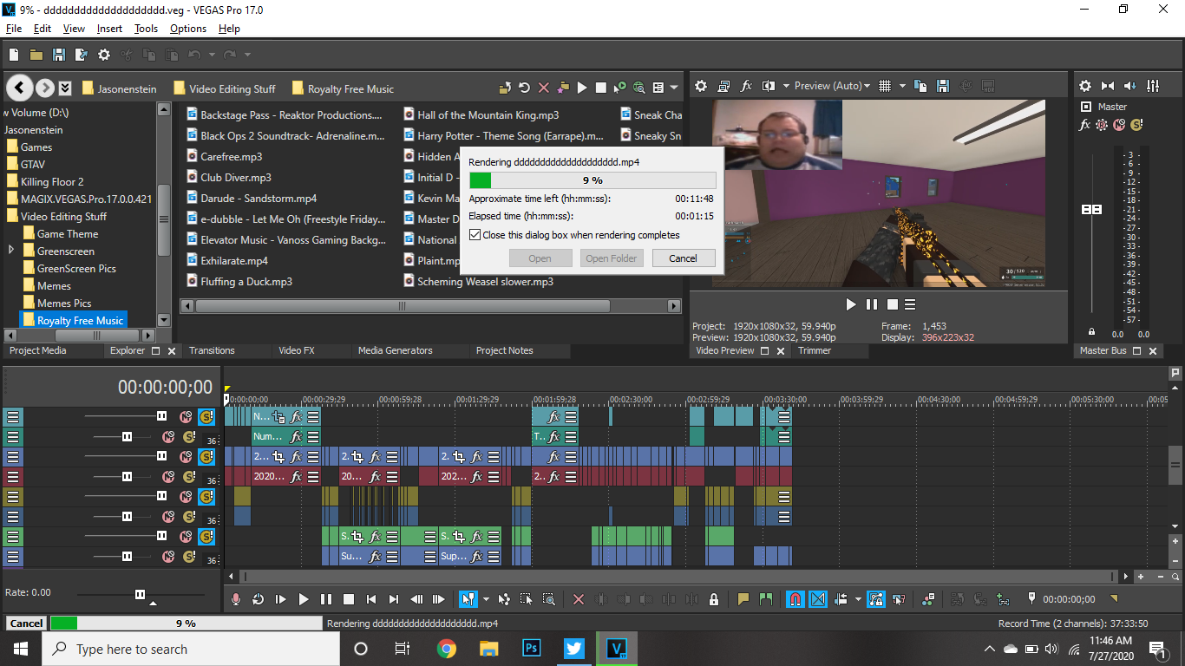The height and width of the screenshot is (666, 1185).
Task: Click Play in Video Preview transport
Action: click(x=850, y=304)
